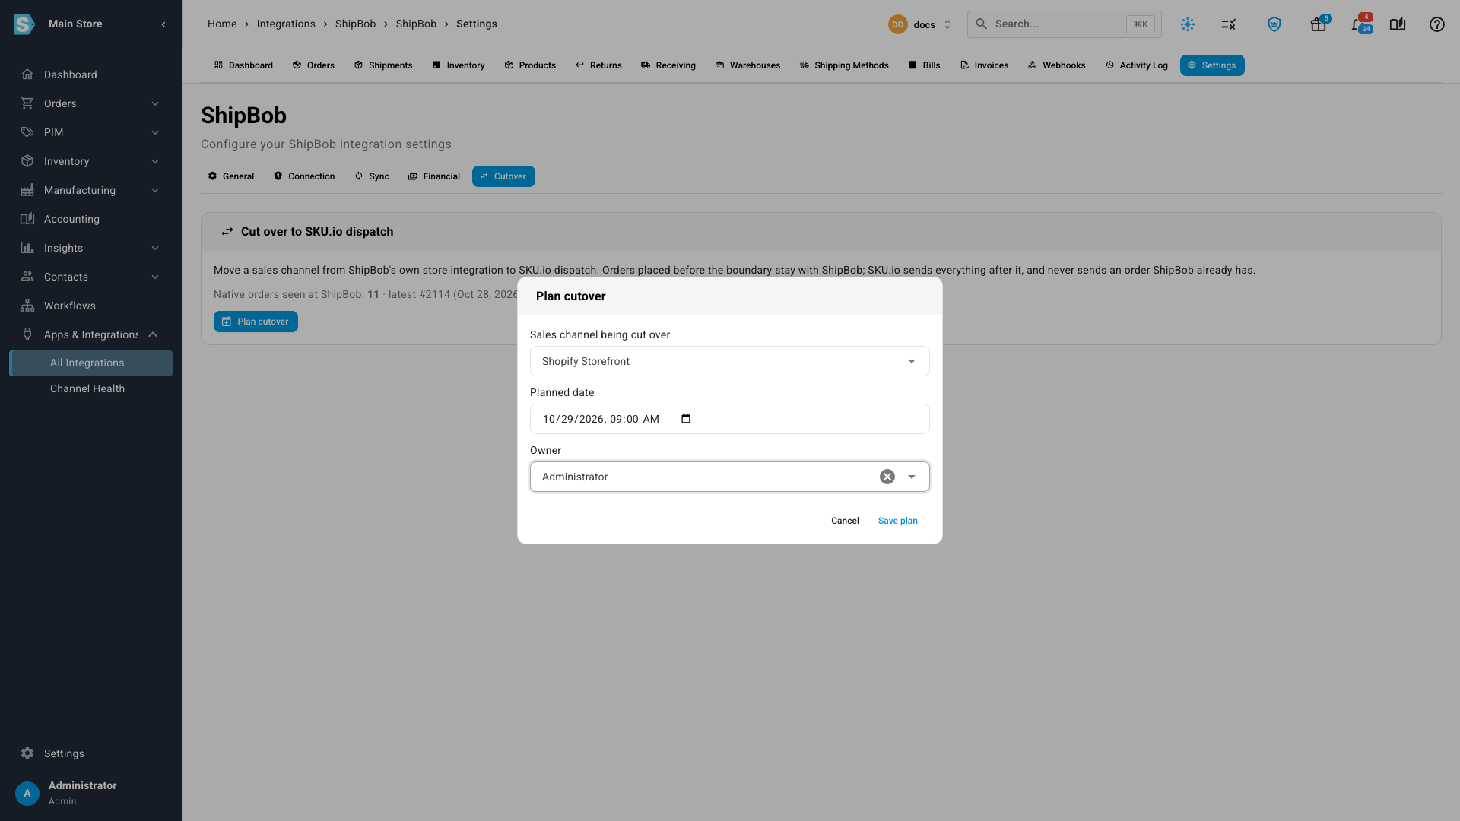
Task: Select the Financial settings tab
Action: [x=434, y=176]
